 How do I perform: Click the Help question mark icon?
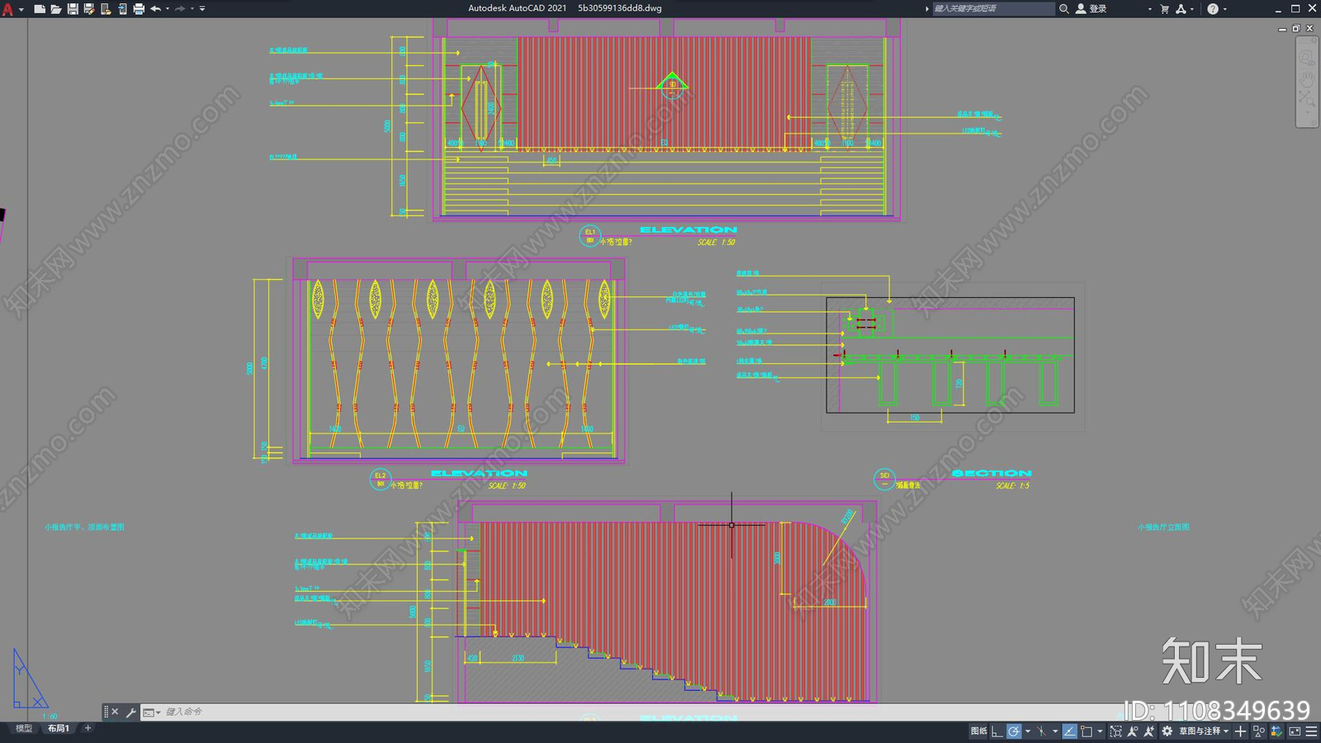(x=1213, y=9)
